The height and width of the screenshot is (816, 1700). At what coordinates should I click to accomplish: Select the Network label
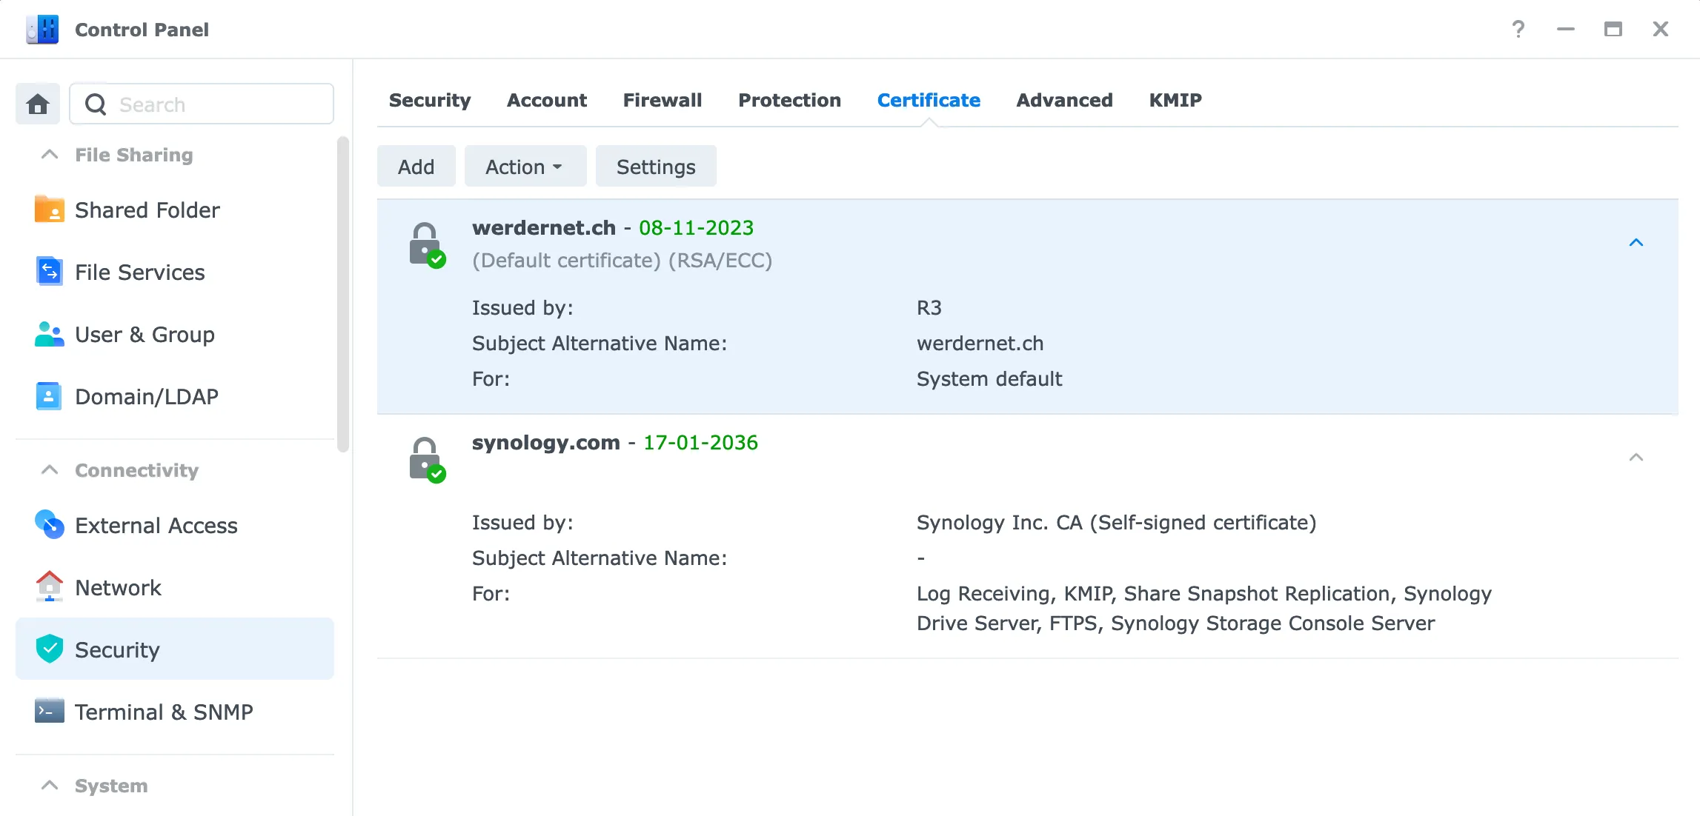pyautogui.click(x=119, y=588)
